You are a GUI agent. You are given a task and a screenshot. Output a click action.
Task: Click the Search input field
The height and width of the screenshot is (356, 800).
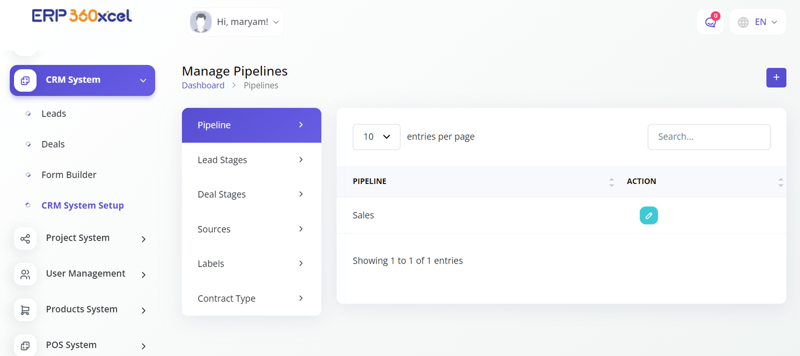pyautogui.click(x=708, y=137)
